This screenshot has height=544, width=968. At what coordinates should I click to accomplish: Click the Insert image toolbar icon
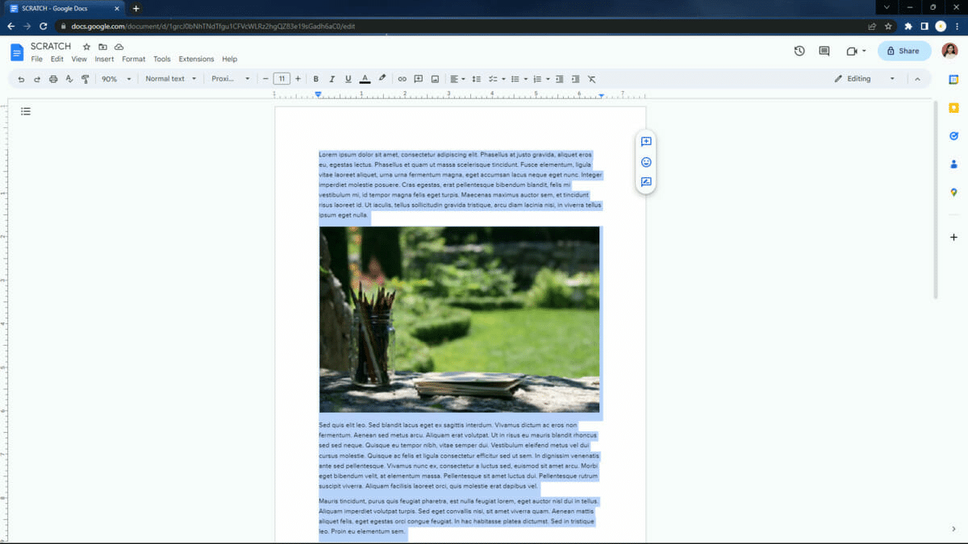point(435,79)
